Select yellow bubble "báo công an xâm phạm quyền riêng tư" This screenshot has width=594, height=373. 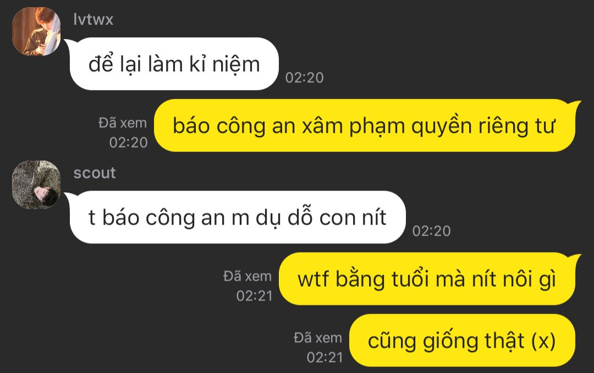pos(365,125)
